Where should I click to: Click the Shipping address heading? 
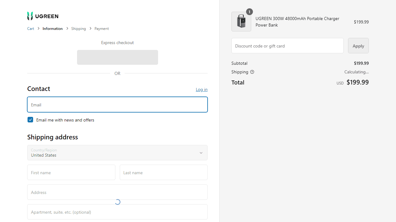pyautogui.click(x=53, y=137)
